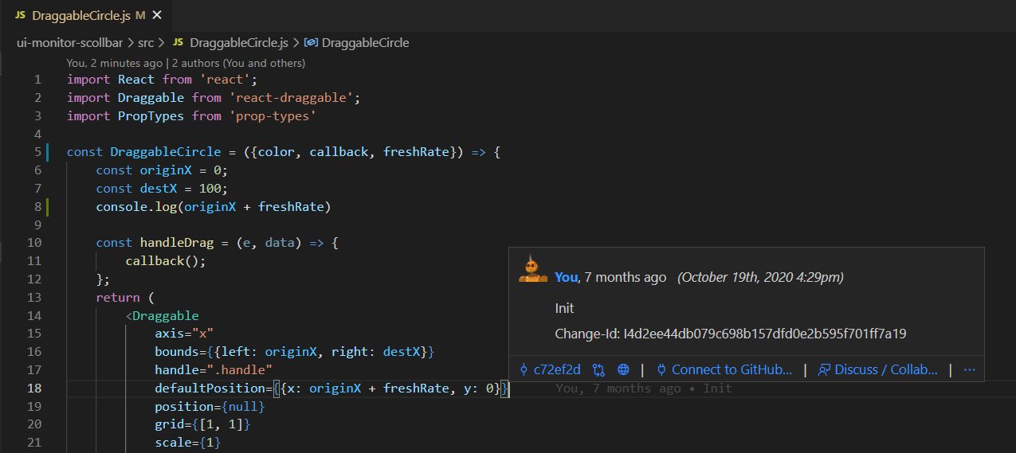Click the chat icon before Discuss / Collab
The height and width of the screenshot is (453, 1016).
click(825, 369)
